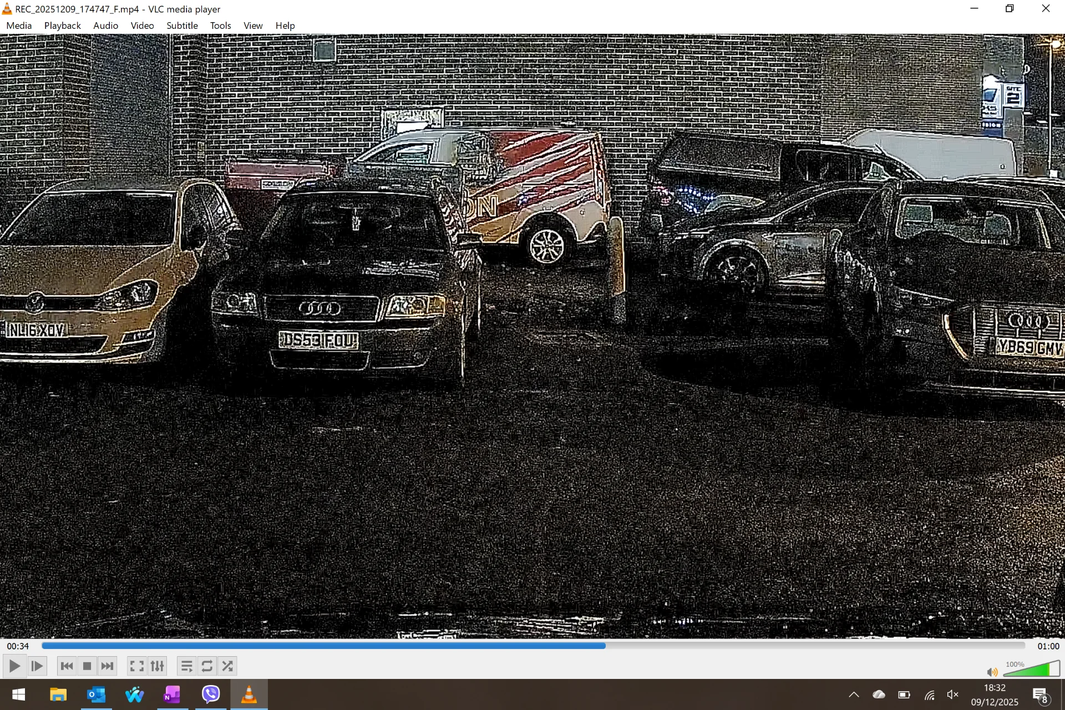Close the VLC media player window
The width and height of the screenshot is (1065, 710).
coord(1046,8)
